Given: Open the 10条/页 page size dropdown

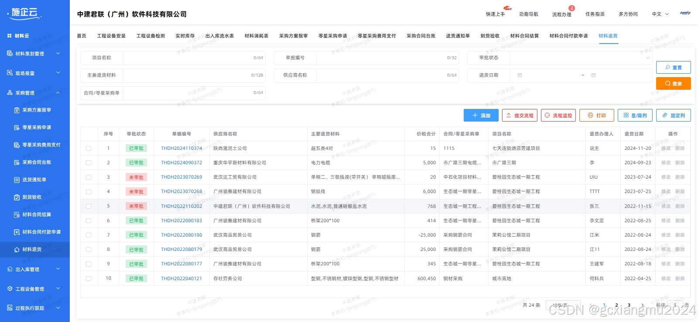Looking at the screenshot, I should tap(564, 305).
